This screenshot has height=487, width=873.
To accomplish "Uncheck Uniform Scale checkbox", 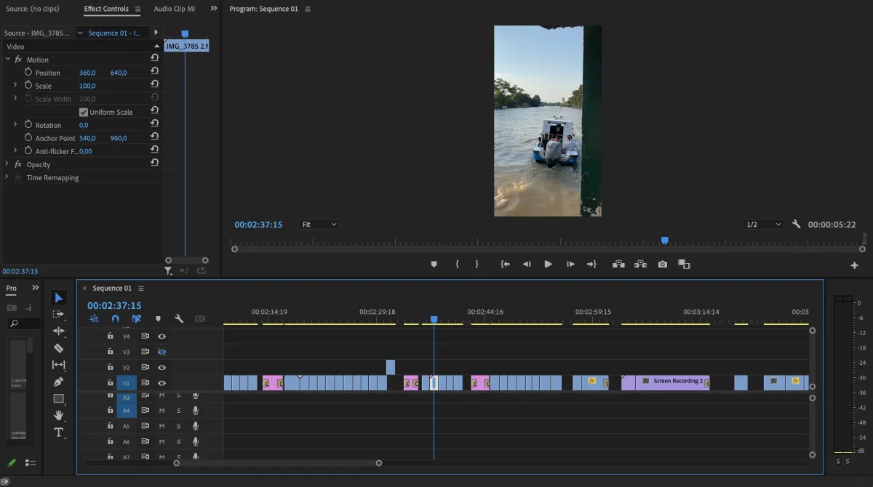I will [83, 112].
